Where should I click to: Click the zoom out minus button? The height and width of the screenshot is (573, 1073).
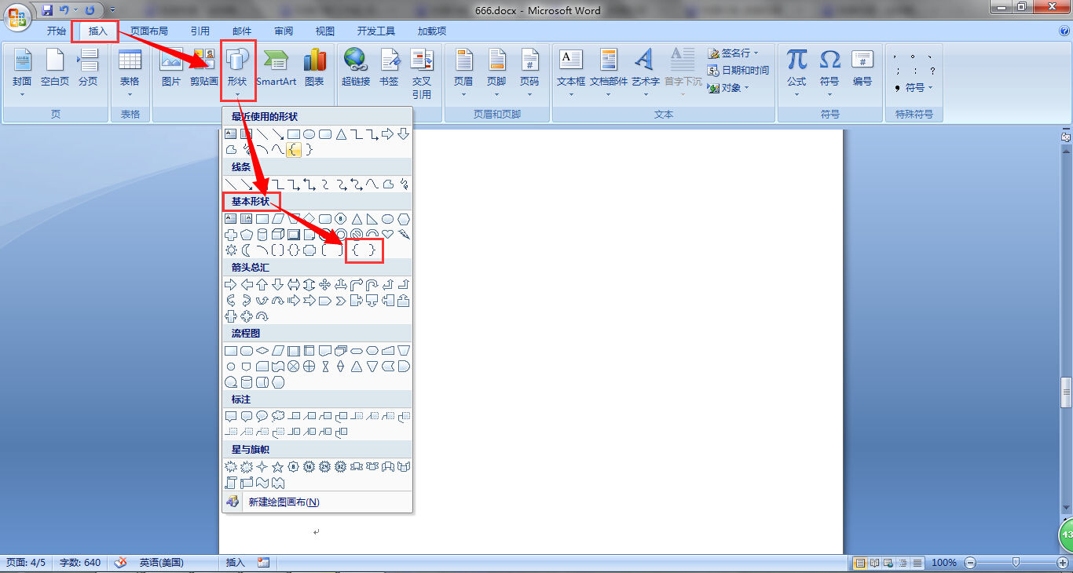(x=970, y=563)
